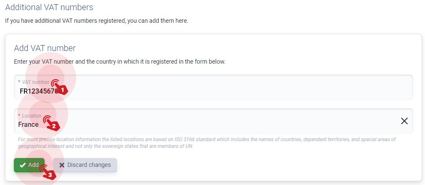Select the France value in Location
This screenshot has width=425, height=185.
point(28,124)
